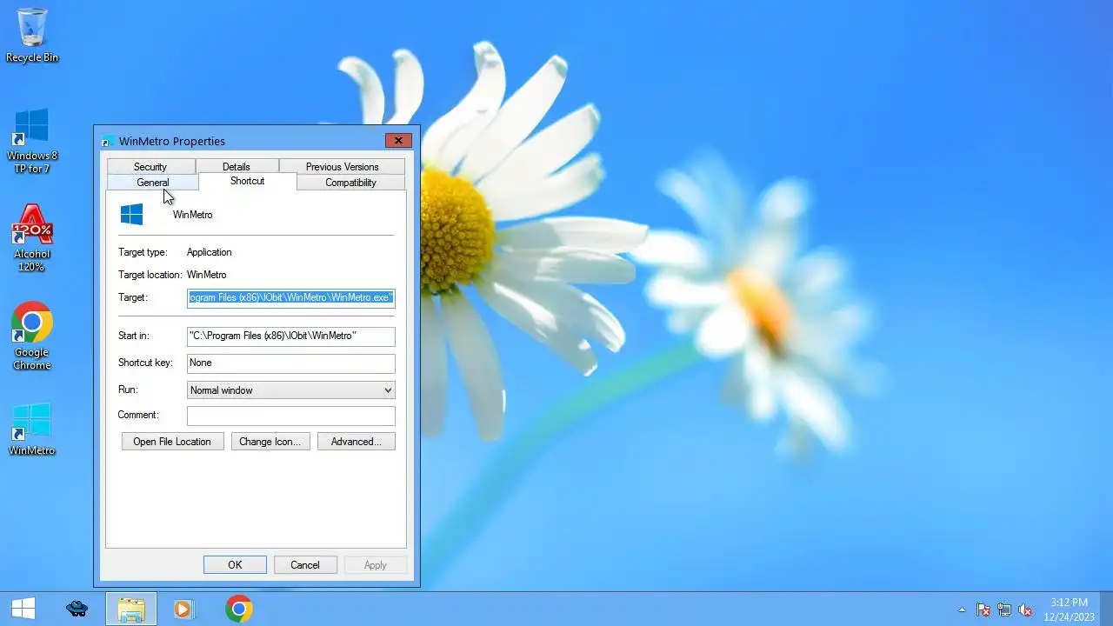1113x626 pixels.
Task: Switch to the General tab
Action: (x=152, y=183)
